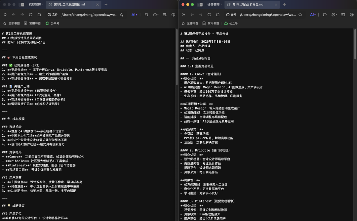Bookmark the 工作总结简报 page with star icon
Screen dimensions: 357x221
(122, 15)
